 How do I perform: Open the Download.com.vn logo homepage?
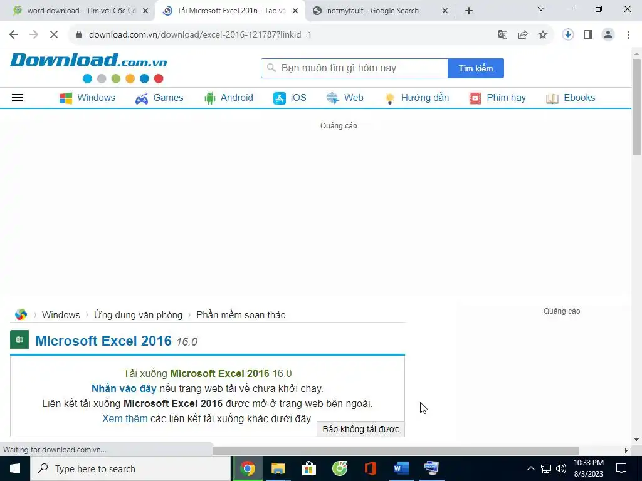coord(88,68)
